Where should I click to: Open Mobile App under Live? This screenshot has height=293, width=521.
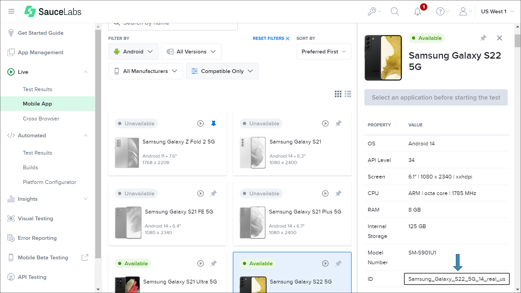47,104
